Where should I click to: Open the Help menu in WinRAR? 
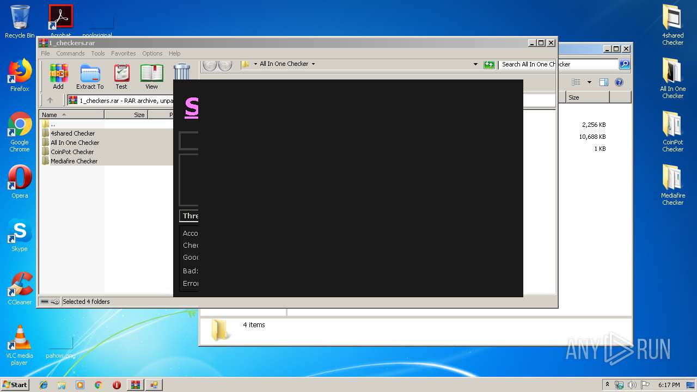174,53
